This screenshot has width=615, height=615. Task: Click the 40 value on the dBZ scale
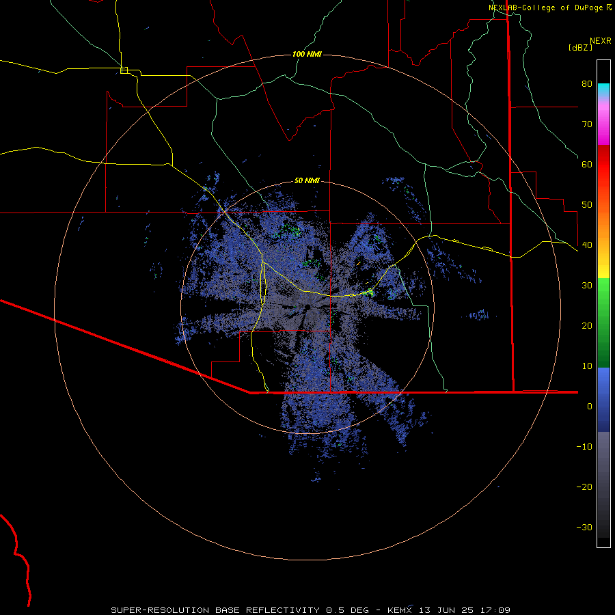tap(587, 245)
